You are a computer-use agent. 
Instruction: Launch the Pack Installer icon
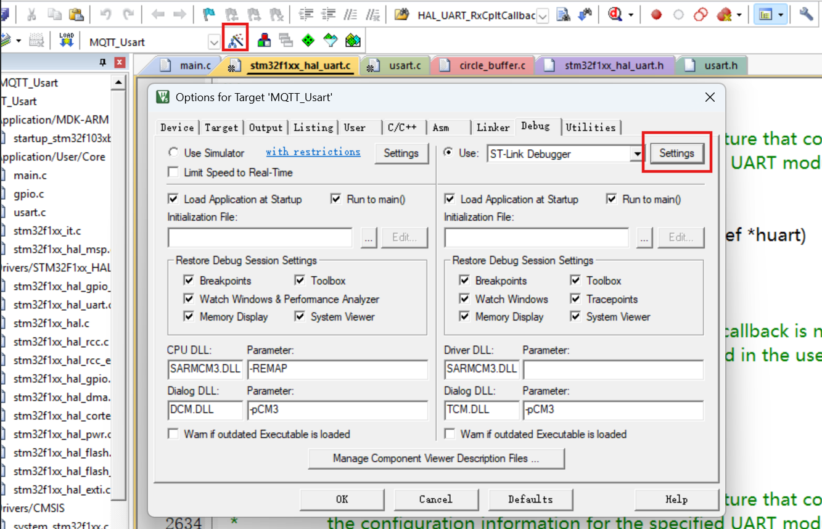point(353,41)
